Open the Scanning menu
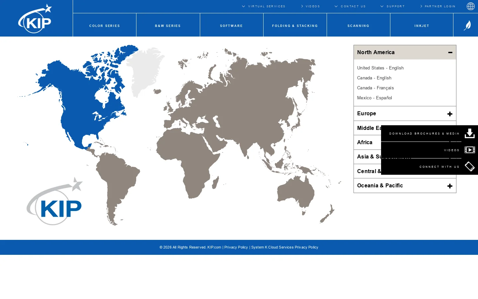478x299 pixels. pos(358,25)
